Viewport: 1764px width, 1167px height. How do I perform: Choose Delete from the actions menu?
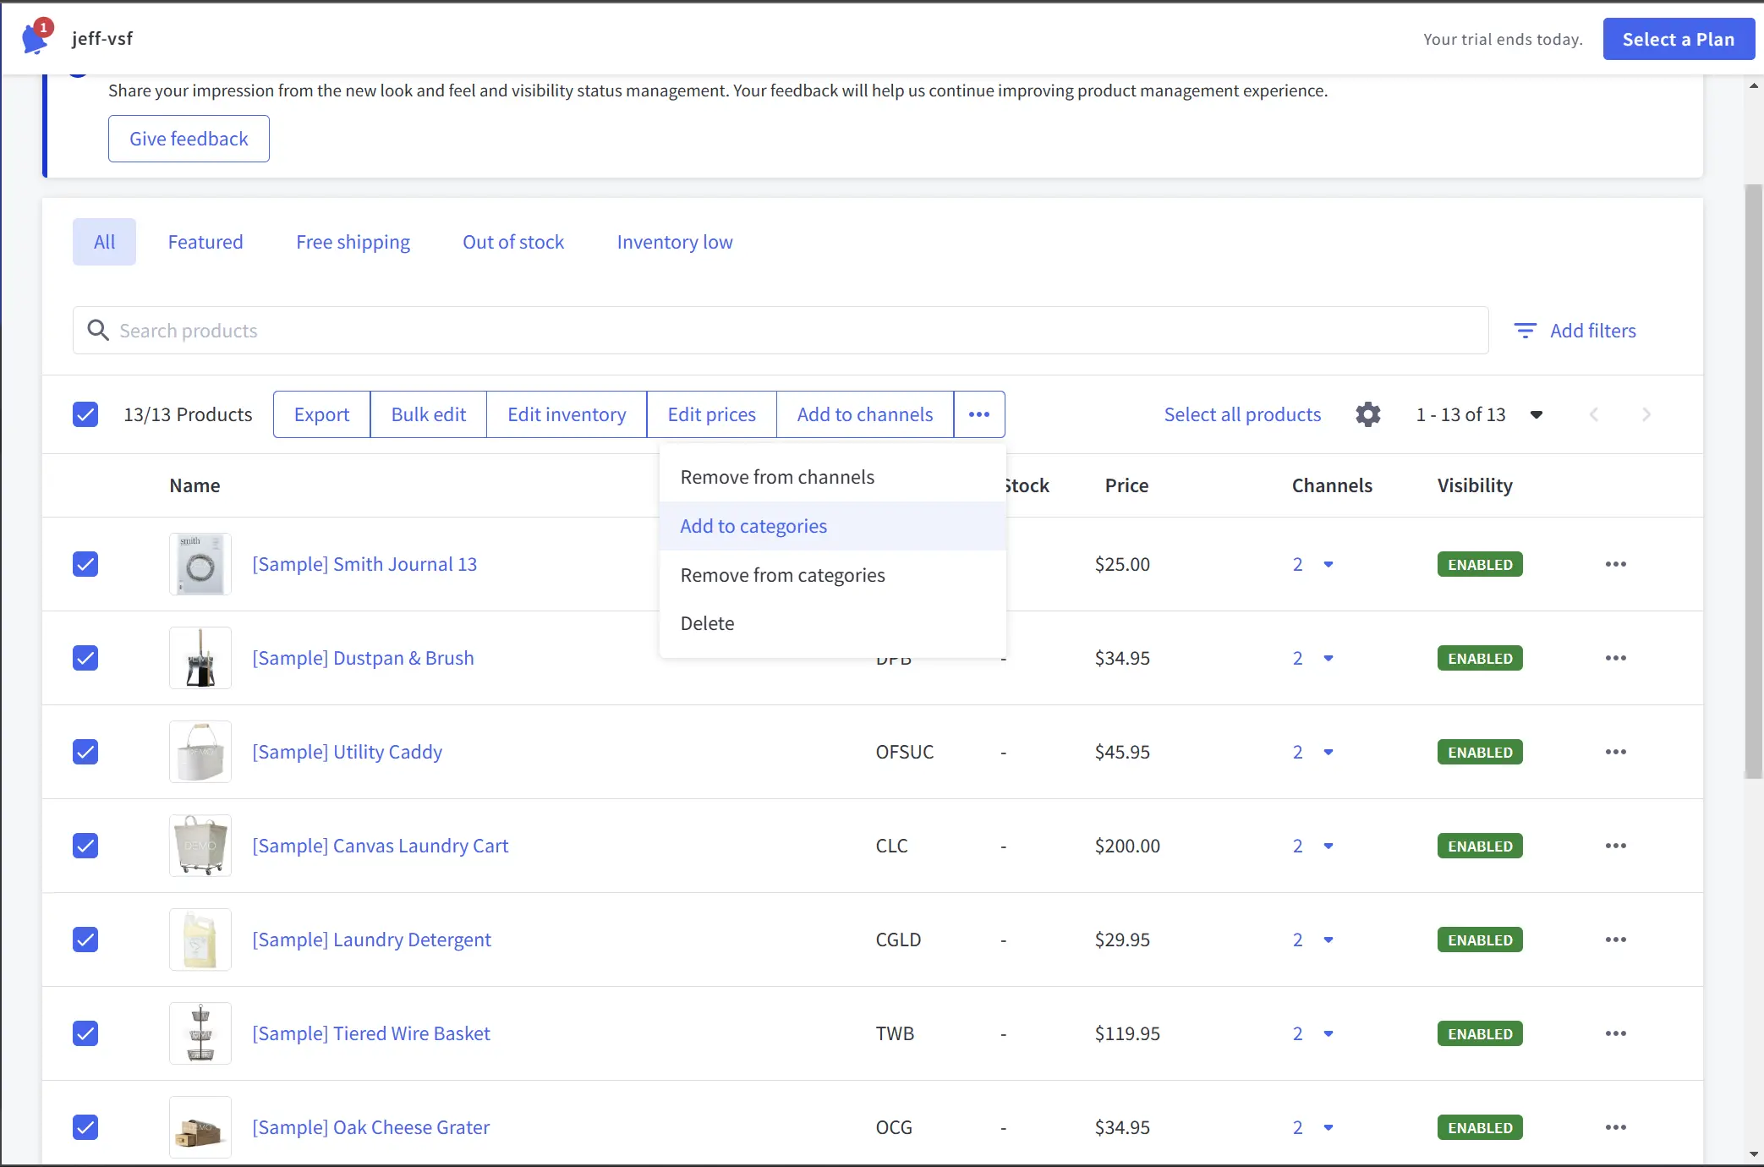(707, 623)
